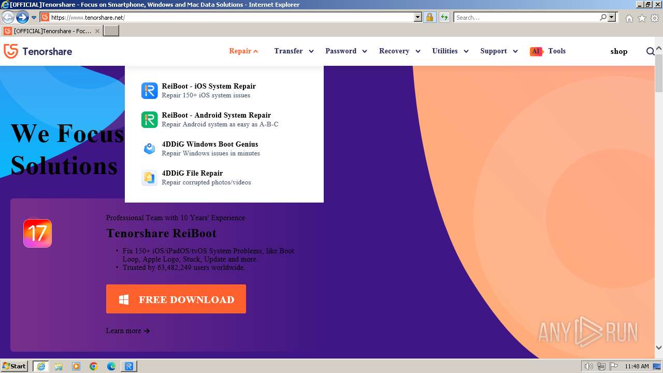This screenshot has height=373, width=663.
Task: Collapse the Repair menu
Action: (243, 51)
